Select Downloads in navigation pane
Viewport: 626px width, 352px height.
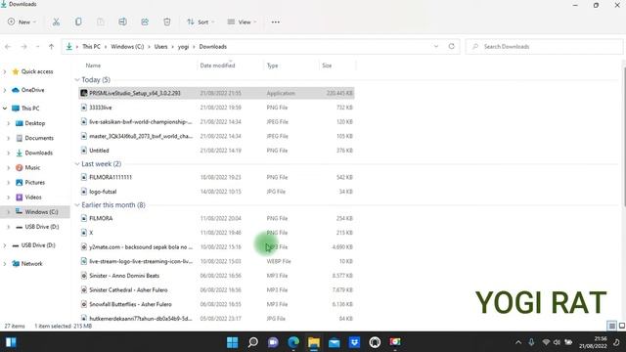click(38, 153)
